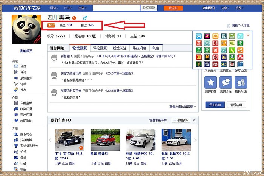Open 系统通知 in the sidebar

26,78
